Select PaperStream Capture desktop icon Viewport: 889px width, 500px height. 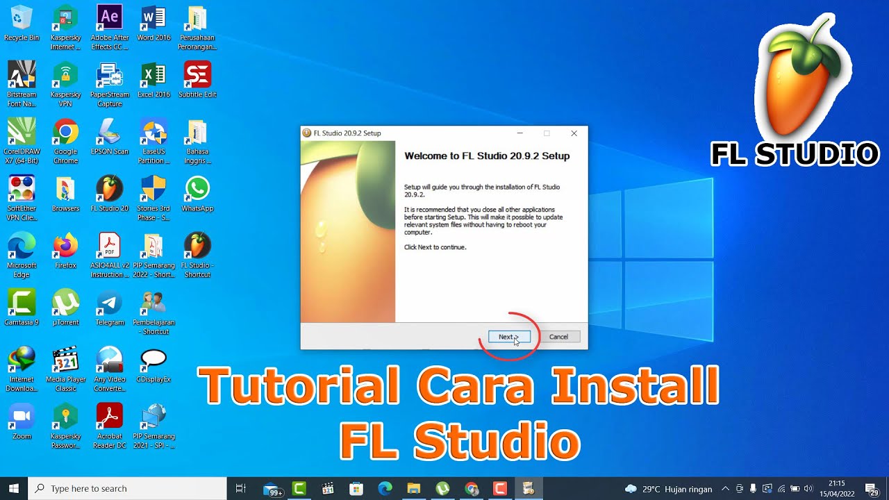coord(110,85)
